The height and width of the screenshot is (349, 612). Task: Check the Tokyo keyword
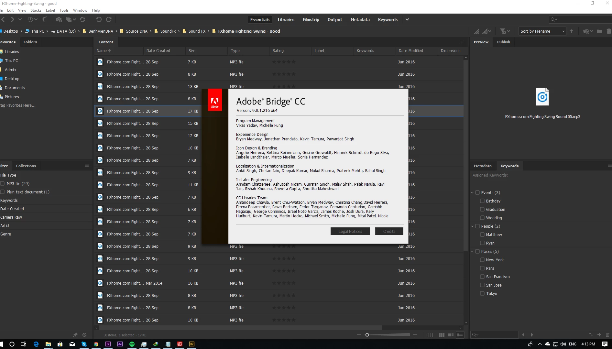point(482,293)
